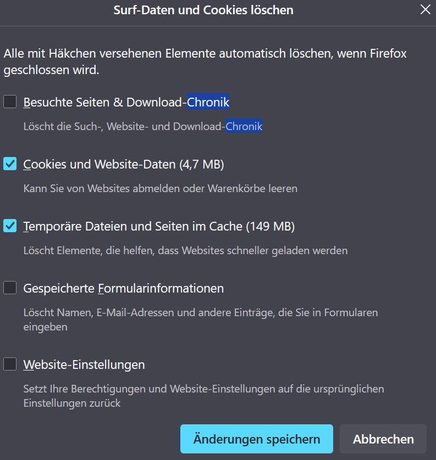Close the dialog with the X icon
The height and width of the screenshot is (460, 436).
pyautogui.click(x=425, y=9)
